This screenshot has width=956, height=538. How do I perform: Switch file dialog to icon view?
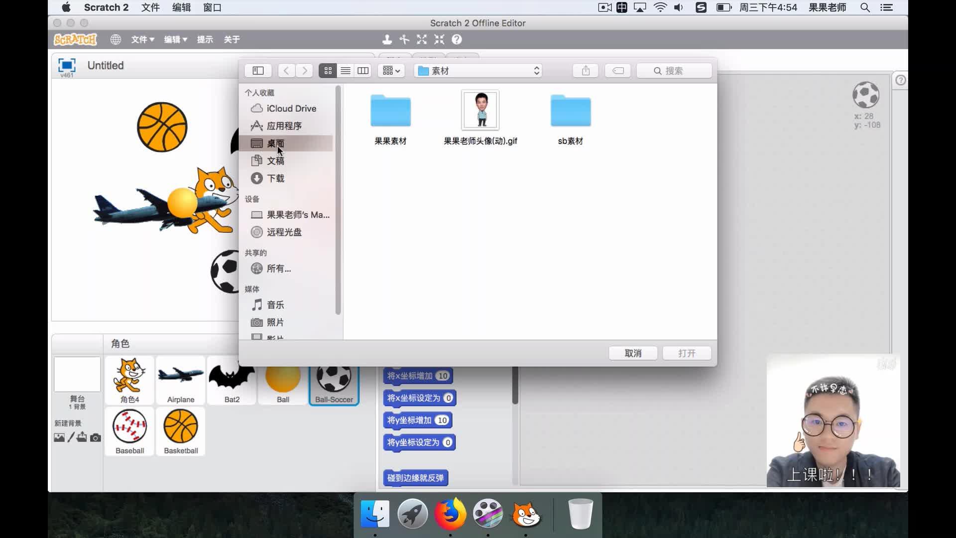pyautogui.click(x=328, y=71)
